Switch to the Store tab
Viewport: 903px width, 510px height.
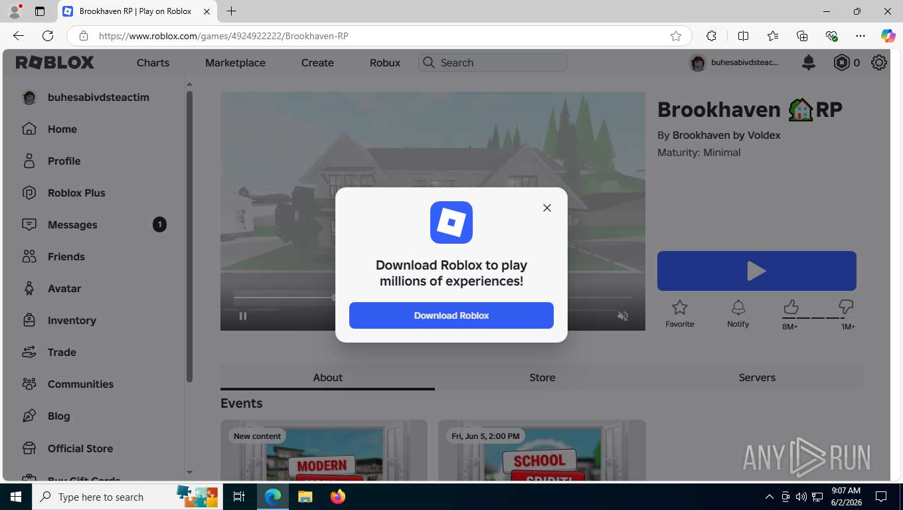(x=542, y=377)
